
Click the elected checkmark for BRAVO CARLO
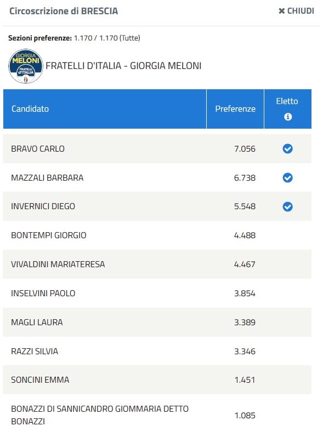point(287,149)
